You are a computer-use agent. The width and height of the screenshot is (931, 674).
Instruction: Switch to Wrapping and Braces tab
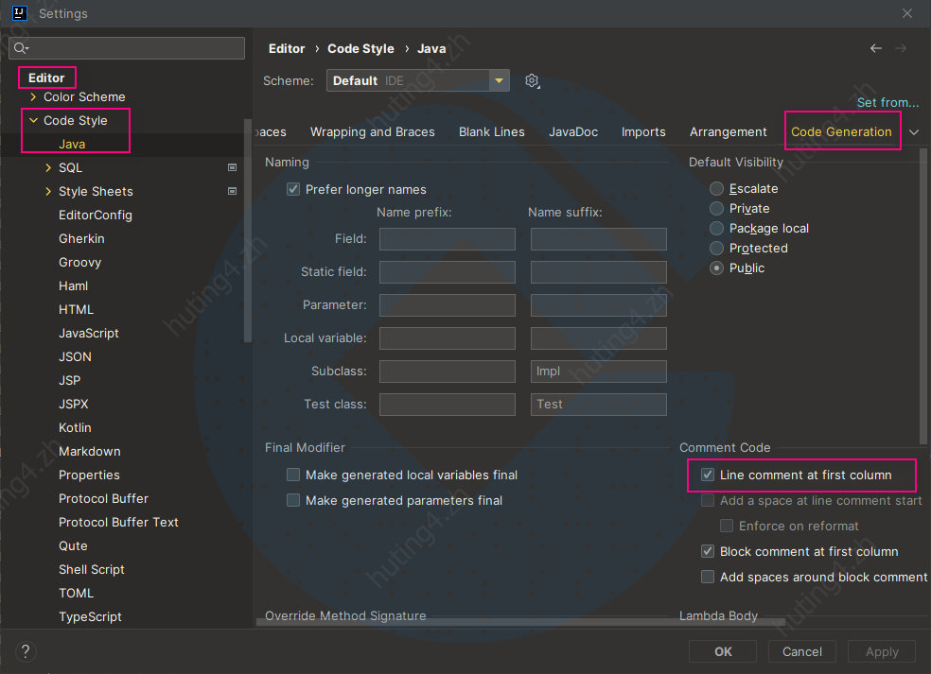click(x=372, y=131)
